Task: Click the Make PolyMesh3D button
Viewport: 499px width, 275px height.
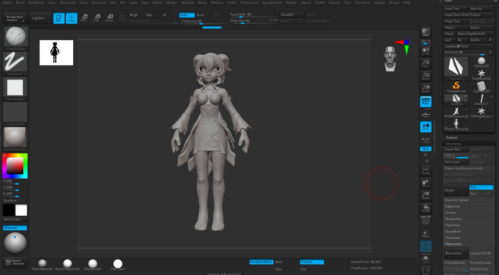Action: tap(475, 34)
